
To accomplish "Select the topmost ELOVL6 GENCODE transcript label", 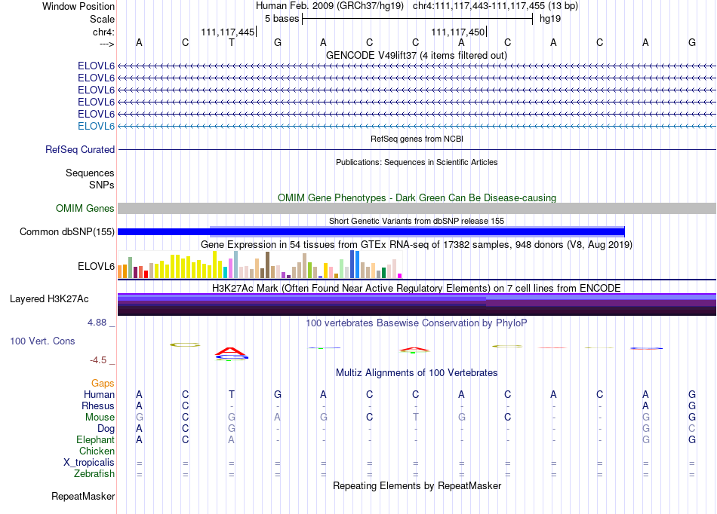I will coord(96,66).
